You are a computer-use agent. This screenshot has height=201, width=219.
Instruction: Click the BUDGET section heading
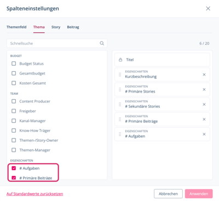(16, 56)
